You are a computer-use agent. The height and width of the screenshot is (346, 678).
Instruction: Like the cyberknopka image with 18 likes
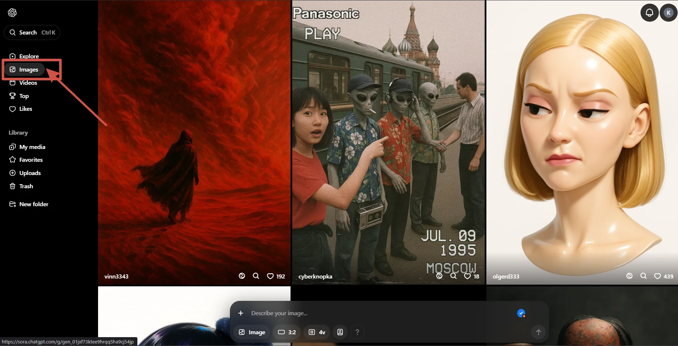[x=472, y=276]
